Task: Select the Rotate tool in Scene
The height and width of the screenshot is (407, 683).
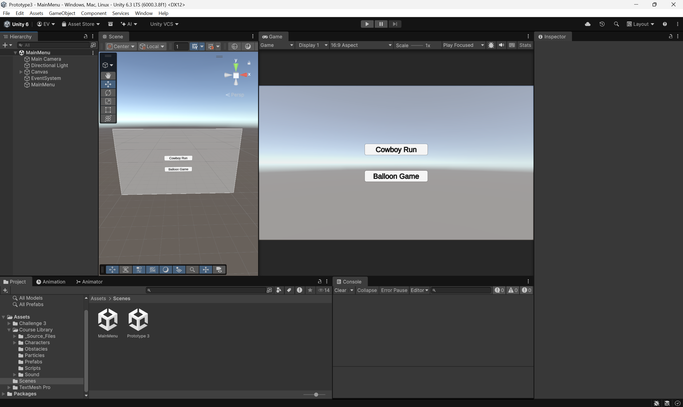Action: coord(108,93)
